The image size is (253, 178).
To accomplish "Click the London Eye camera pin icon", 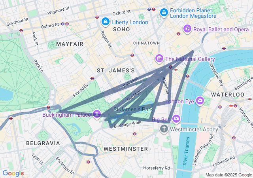I will coord(200,100).
